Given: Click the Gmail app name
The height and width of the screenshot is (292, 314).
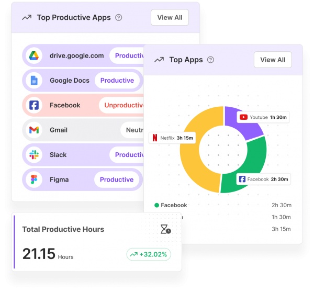Looking at the screenshot, I should point(59,130).
